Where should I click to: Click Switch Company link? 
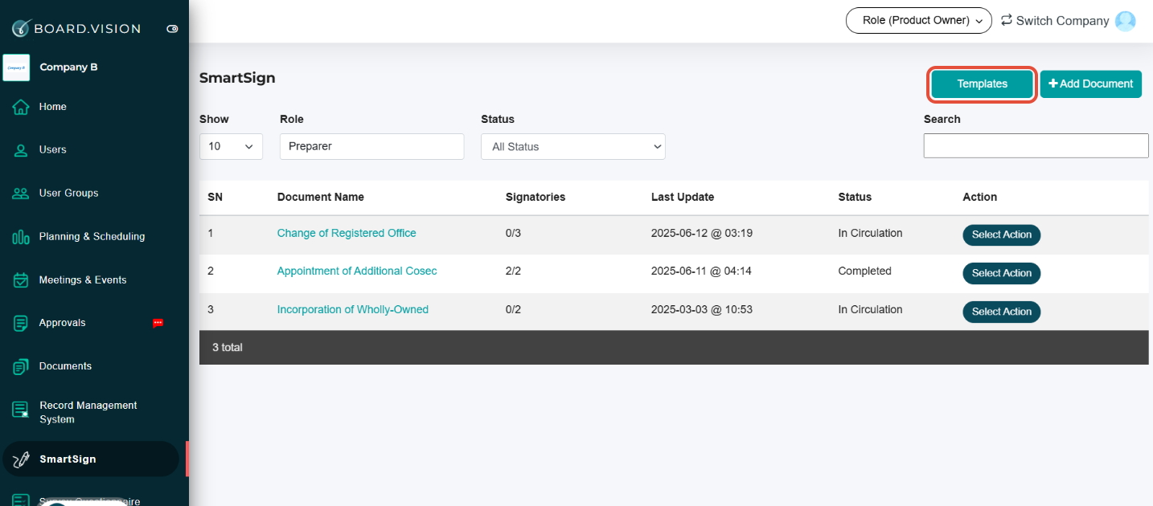tap(1063, 21)
